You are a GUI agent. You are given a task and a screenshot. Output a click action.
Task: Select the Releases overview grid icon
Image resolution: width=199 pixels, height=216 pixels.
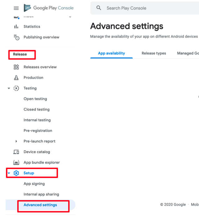[16, 67]
